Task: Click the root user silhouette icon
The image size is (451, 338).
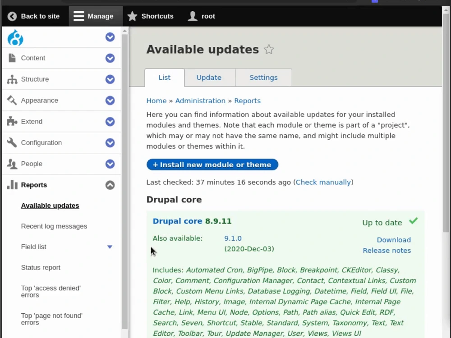Action: [x=193, y=16]
